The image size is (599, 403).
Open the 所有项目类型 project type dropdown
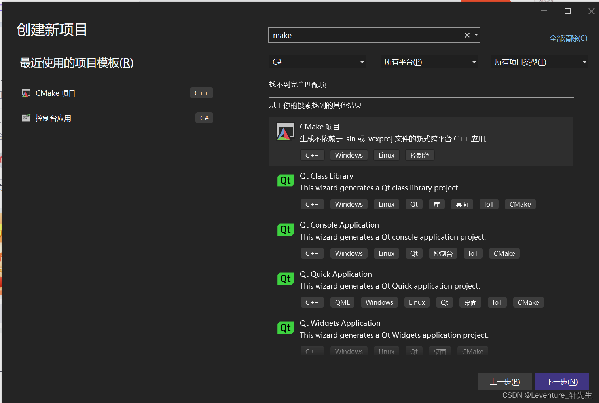[x=540, y=62]
